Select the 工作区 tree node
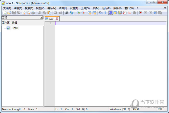This screenshot has width=169, height=113. 15,28
